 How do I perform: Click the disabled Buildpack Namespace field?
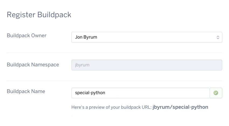(x=147, y=65)
